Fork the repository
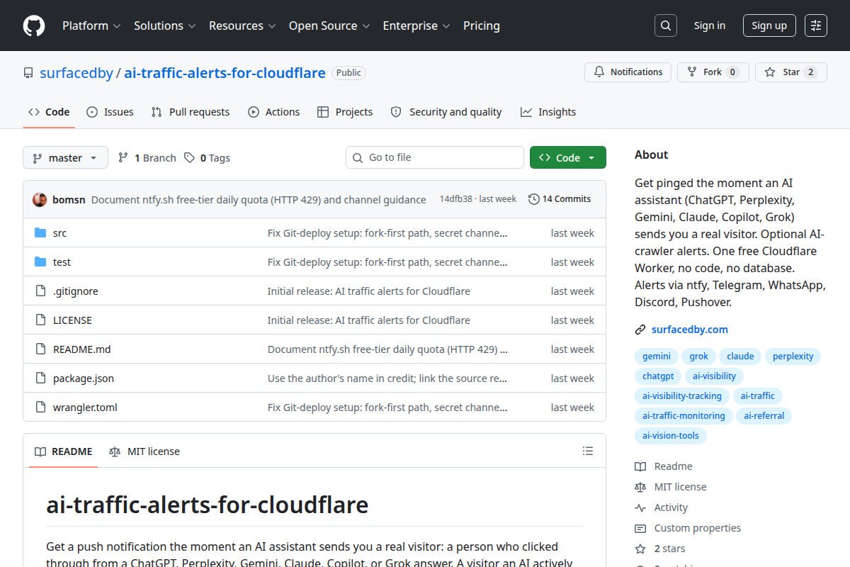 coord(713,72)
